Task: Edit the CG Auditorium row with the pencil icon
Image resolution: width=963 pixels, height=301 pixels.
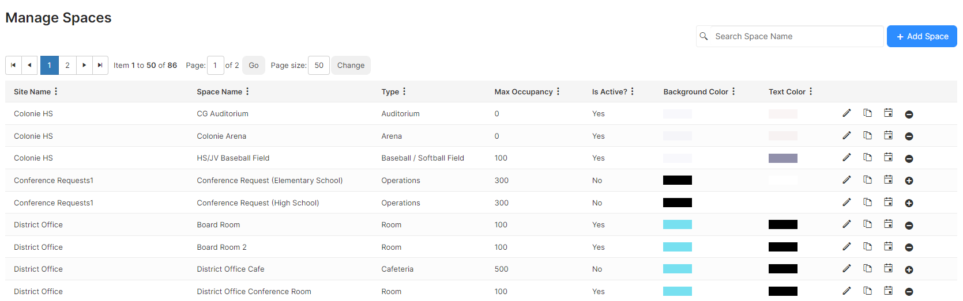Action: [847, 113]
